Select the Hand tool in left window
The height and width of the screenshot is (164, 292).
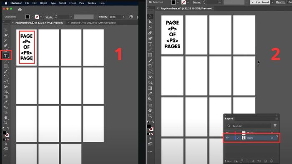[6, 117]
